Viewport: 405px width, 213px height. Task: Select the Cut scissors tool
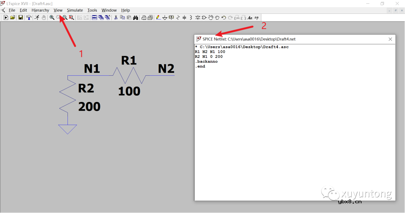click(x=116, y=18)
